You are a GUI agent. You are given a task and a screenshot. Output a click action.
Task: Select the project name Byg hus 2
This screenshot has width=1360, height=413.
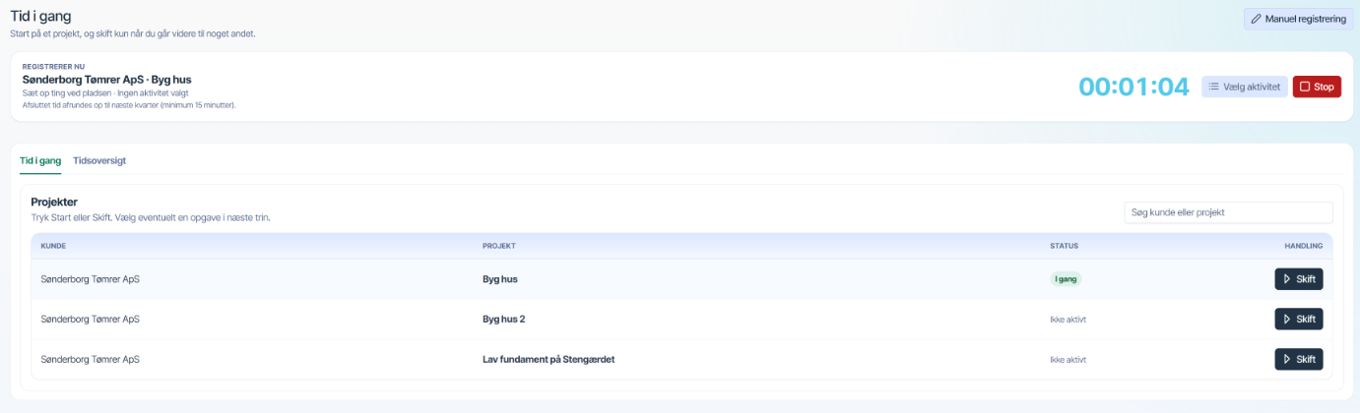[x=504, y=320]
